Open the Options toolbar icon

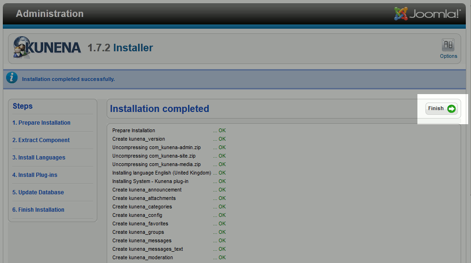pyautogui.click(x=448, y=48)
